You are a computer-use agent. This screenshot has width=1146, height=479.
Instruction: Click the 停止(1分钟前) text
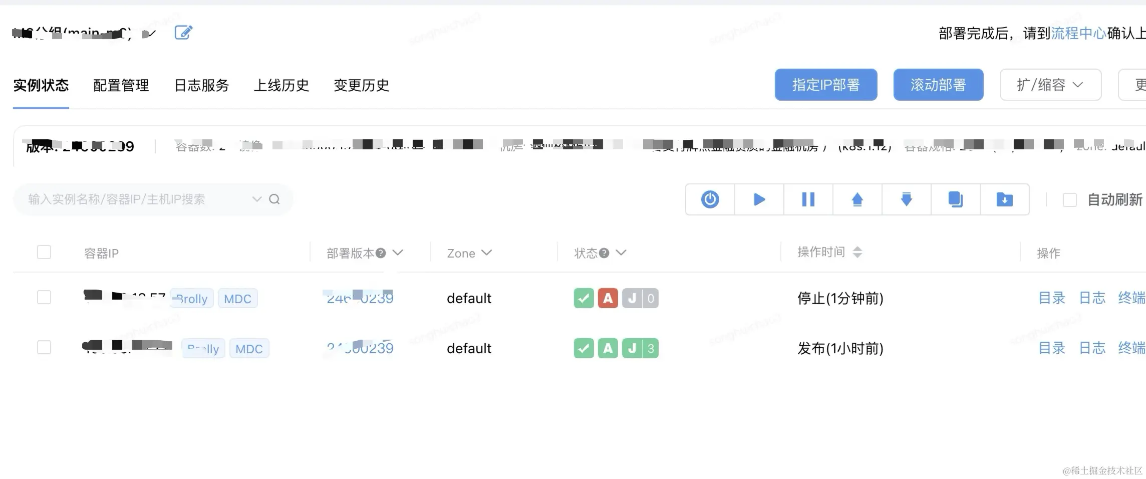pos(840,298)
